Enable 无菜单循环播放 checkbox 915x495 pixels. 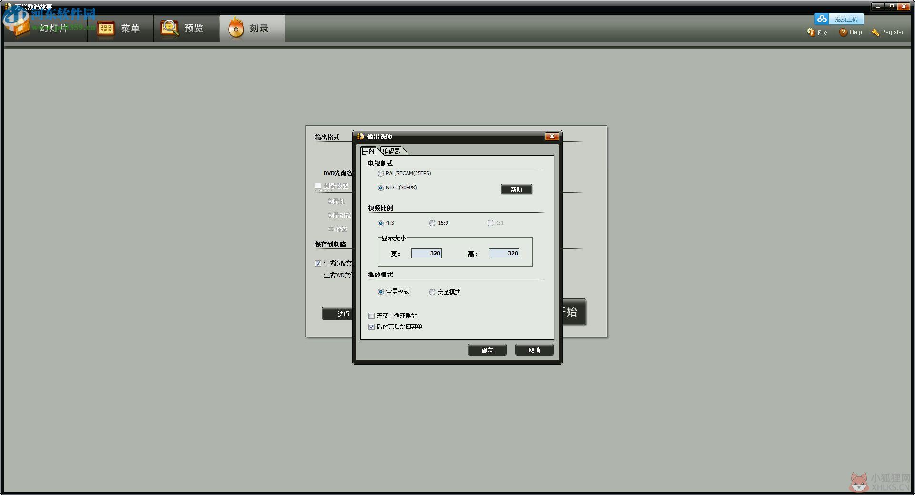pos(372,316)
